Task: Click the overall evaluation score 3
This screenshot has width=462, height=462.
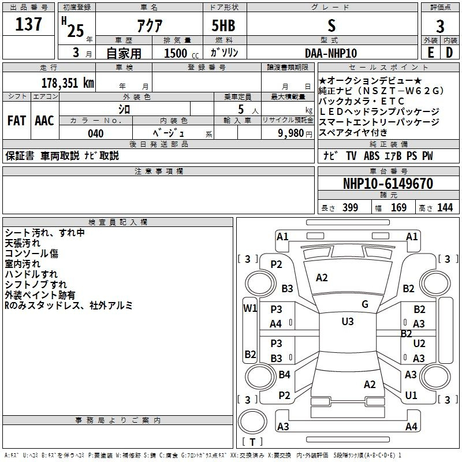Action: (x=440, y=25)
